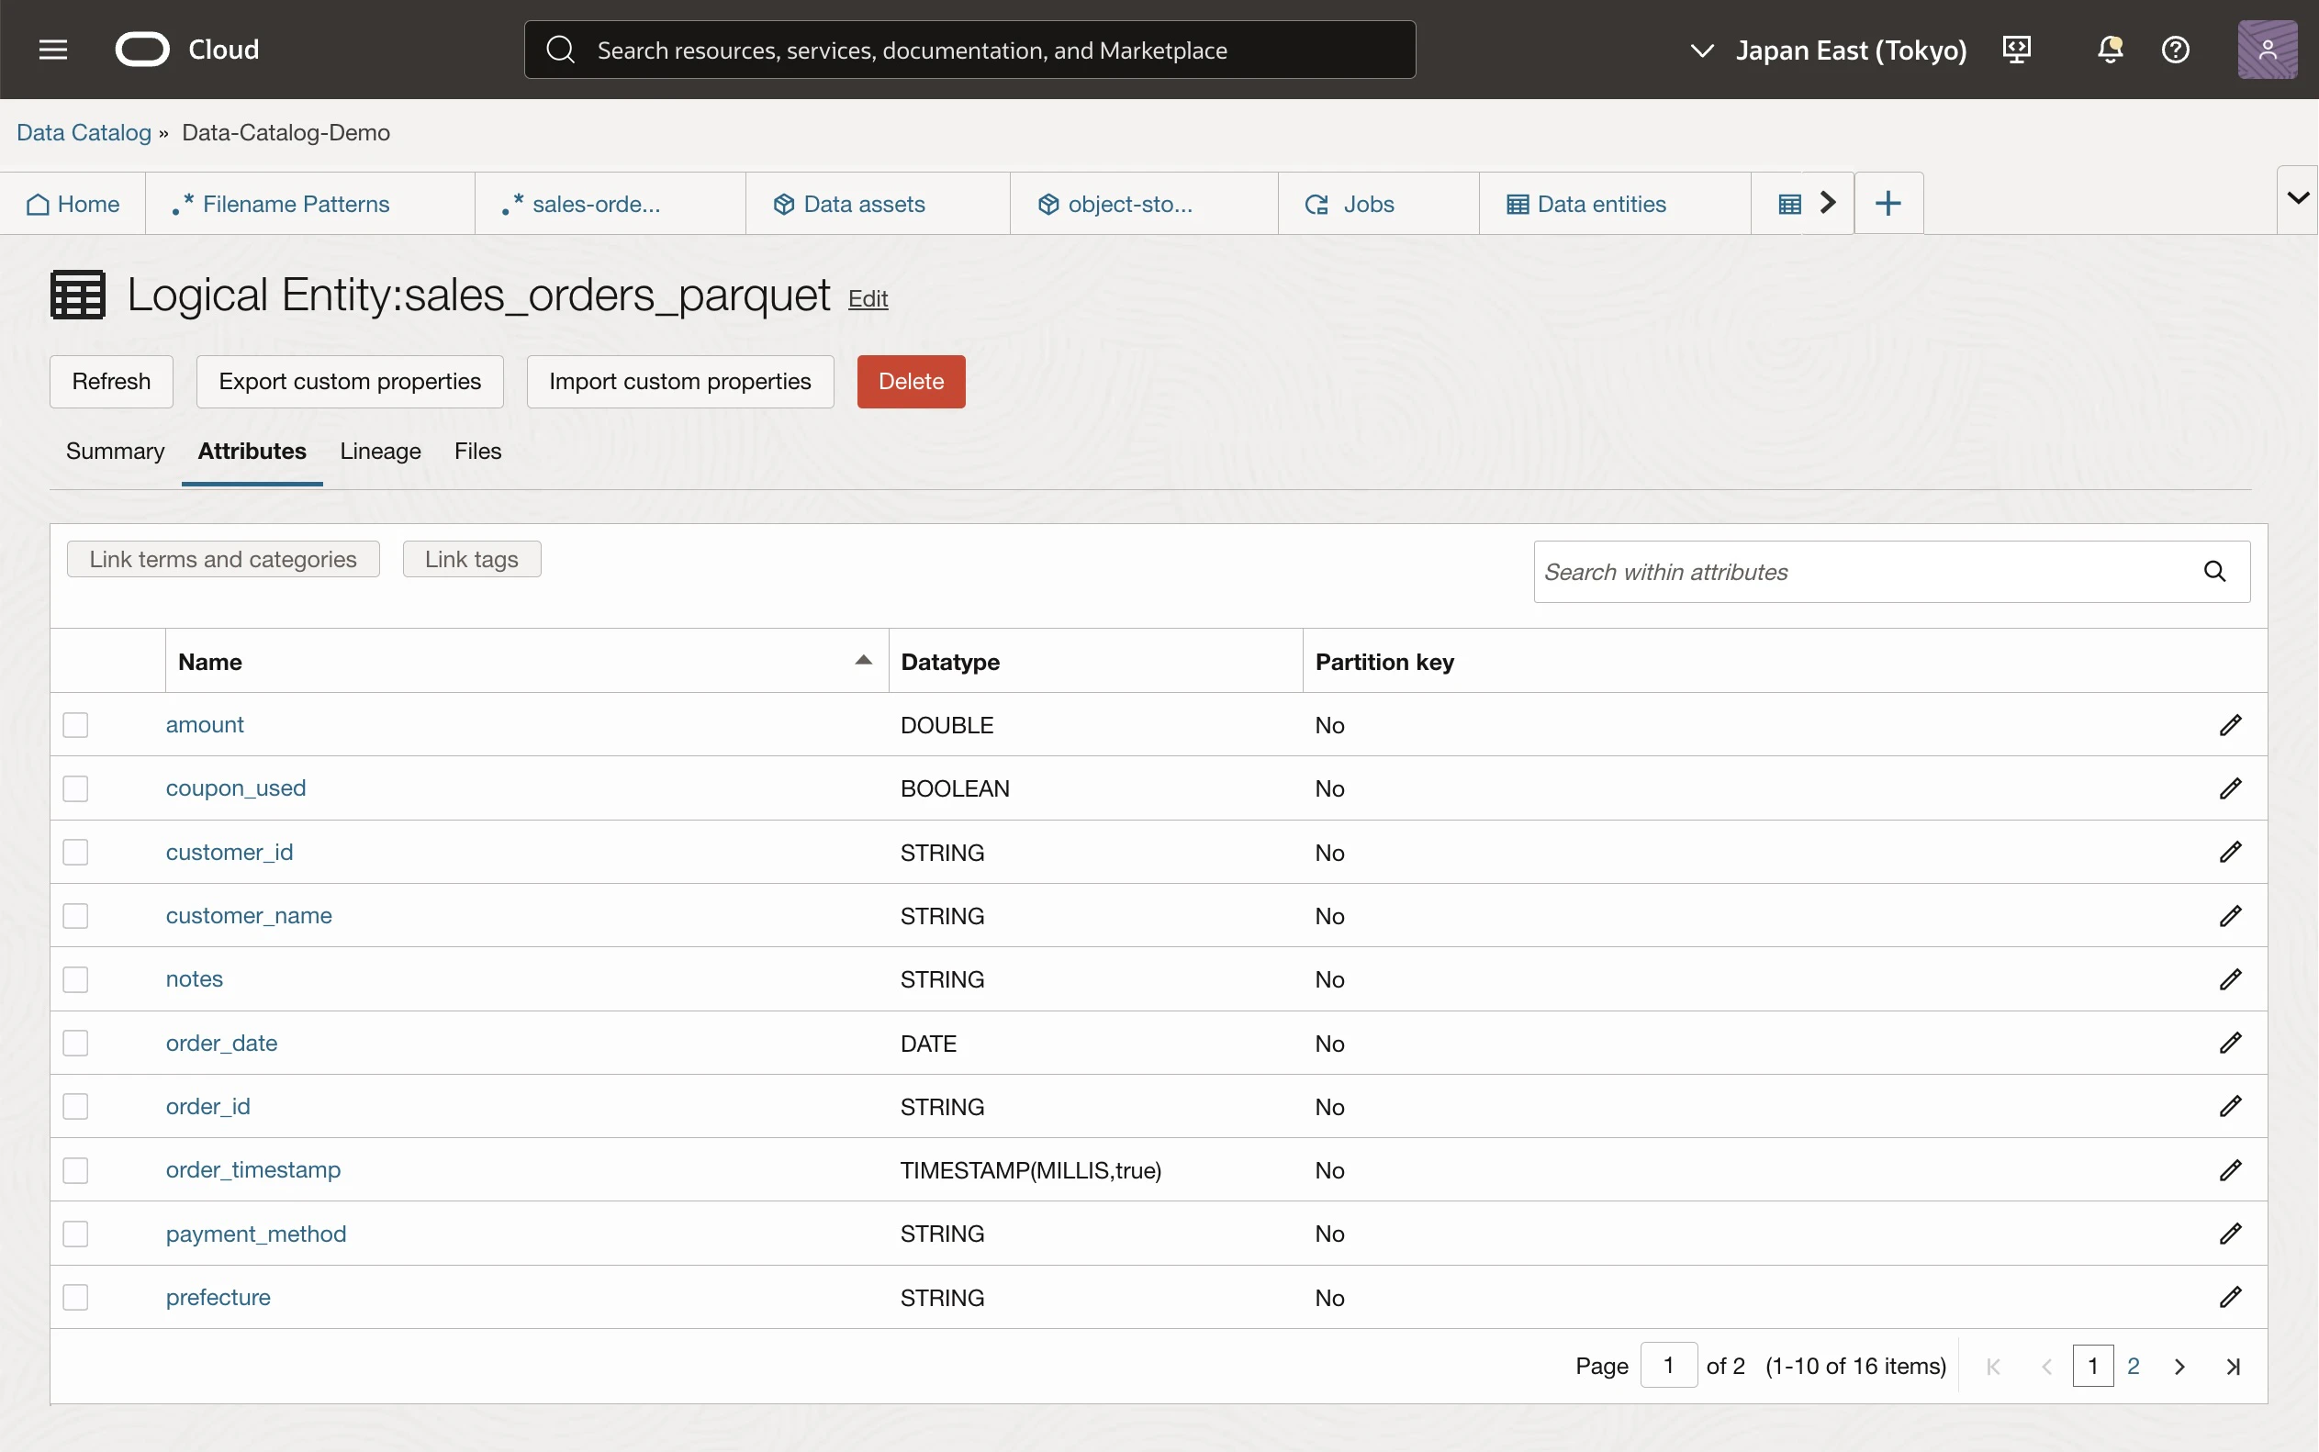Edit the order_date attribute with pencil icon
2319x1452 pixels.
pos(2230,1043)
